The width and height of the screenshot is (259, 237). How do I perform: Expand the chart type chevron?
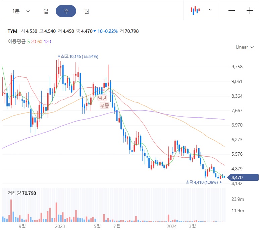click(210, 10)
